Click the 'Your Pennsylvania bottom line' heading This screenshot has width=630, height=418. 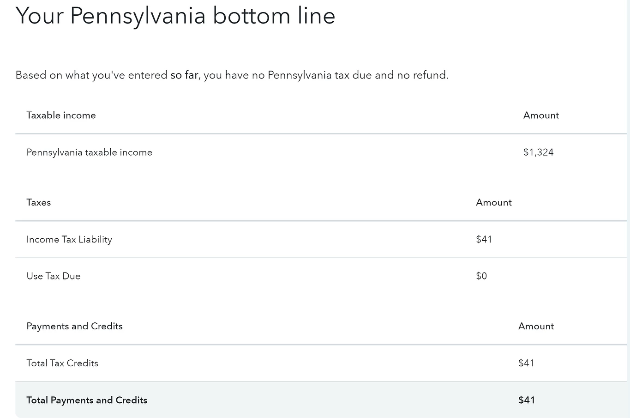pos(175,16)
